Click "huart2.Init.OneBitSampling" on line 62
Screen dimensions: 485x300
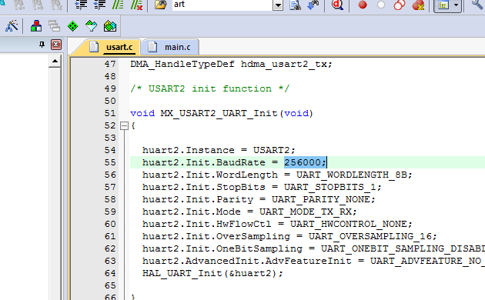coord(222,248)
